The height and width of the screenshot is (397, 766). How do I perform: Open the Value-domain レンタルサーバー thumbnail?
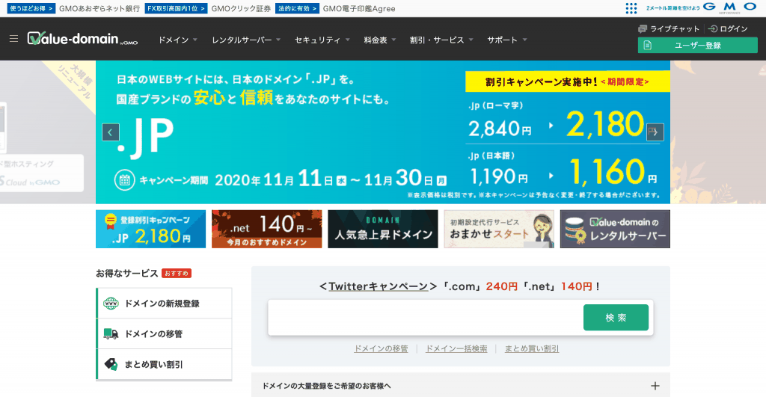(x=615, y=229)
